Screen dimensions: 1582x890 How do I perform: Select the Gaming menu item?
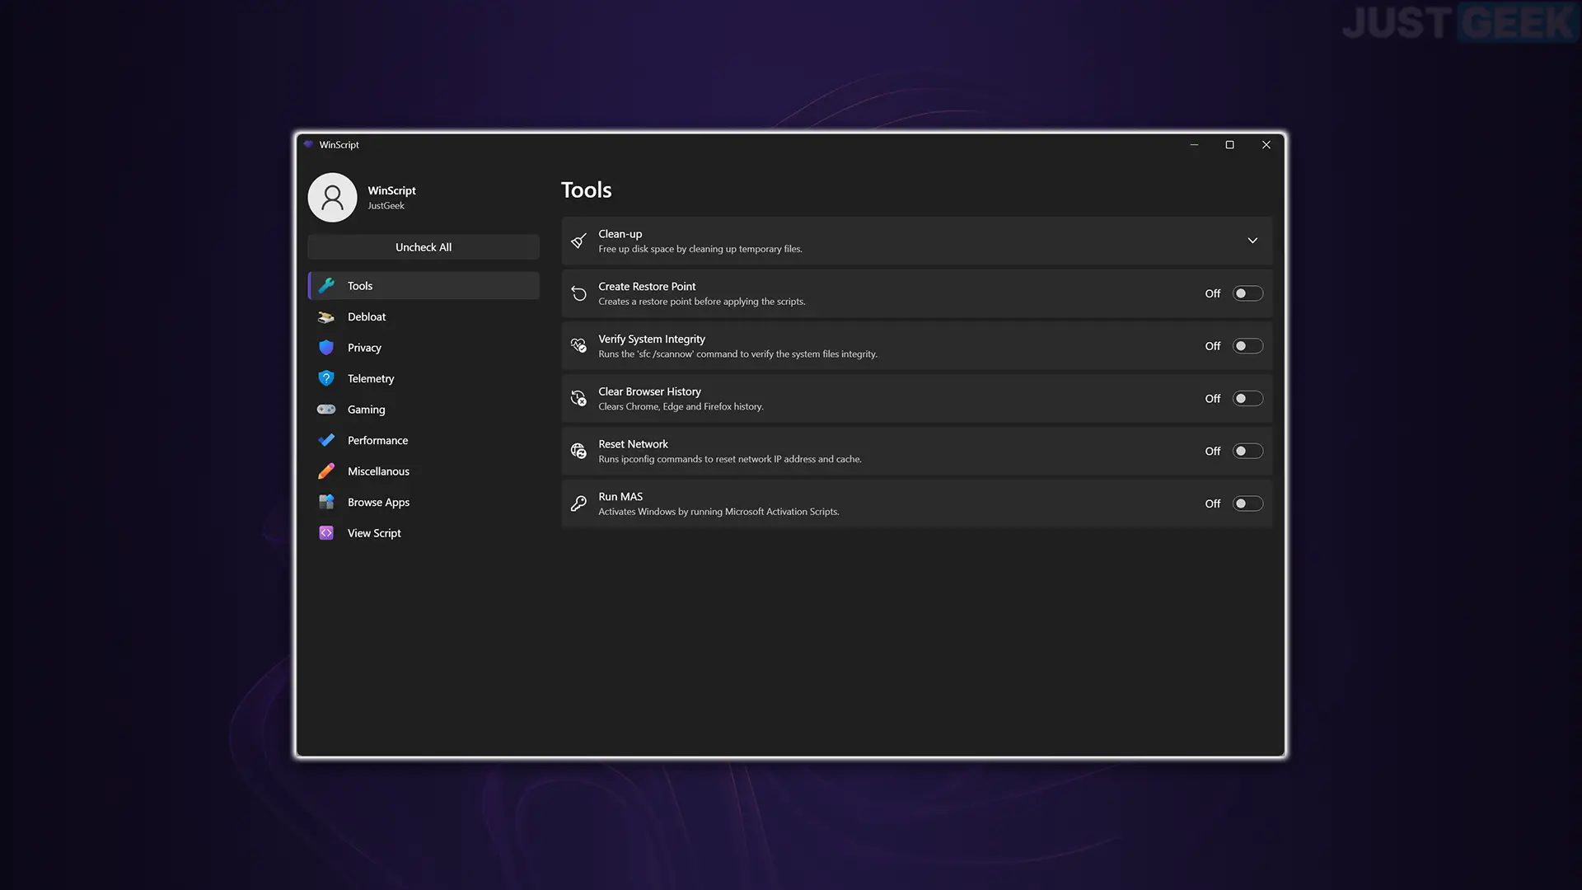point(424,410)
